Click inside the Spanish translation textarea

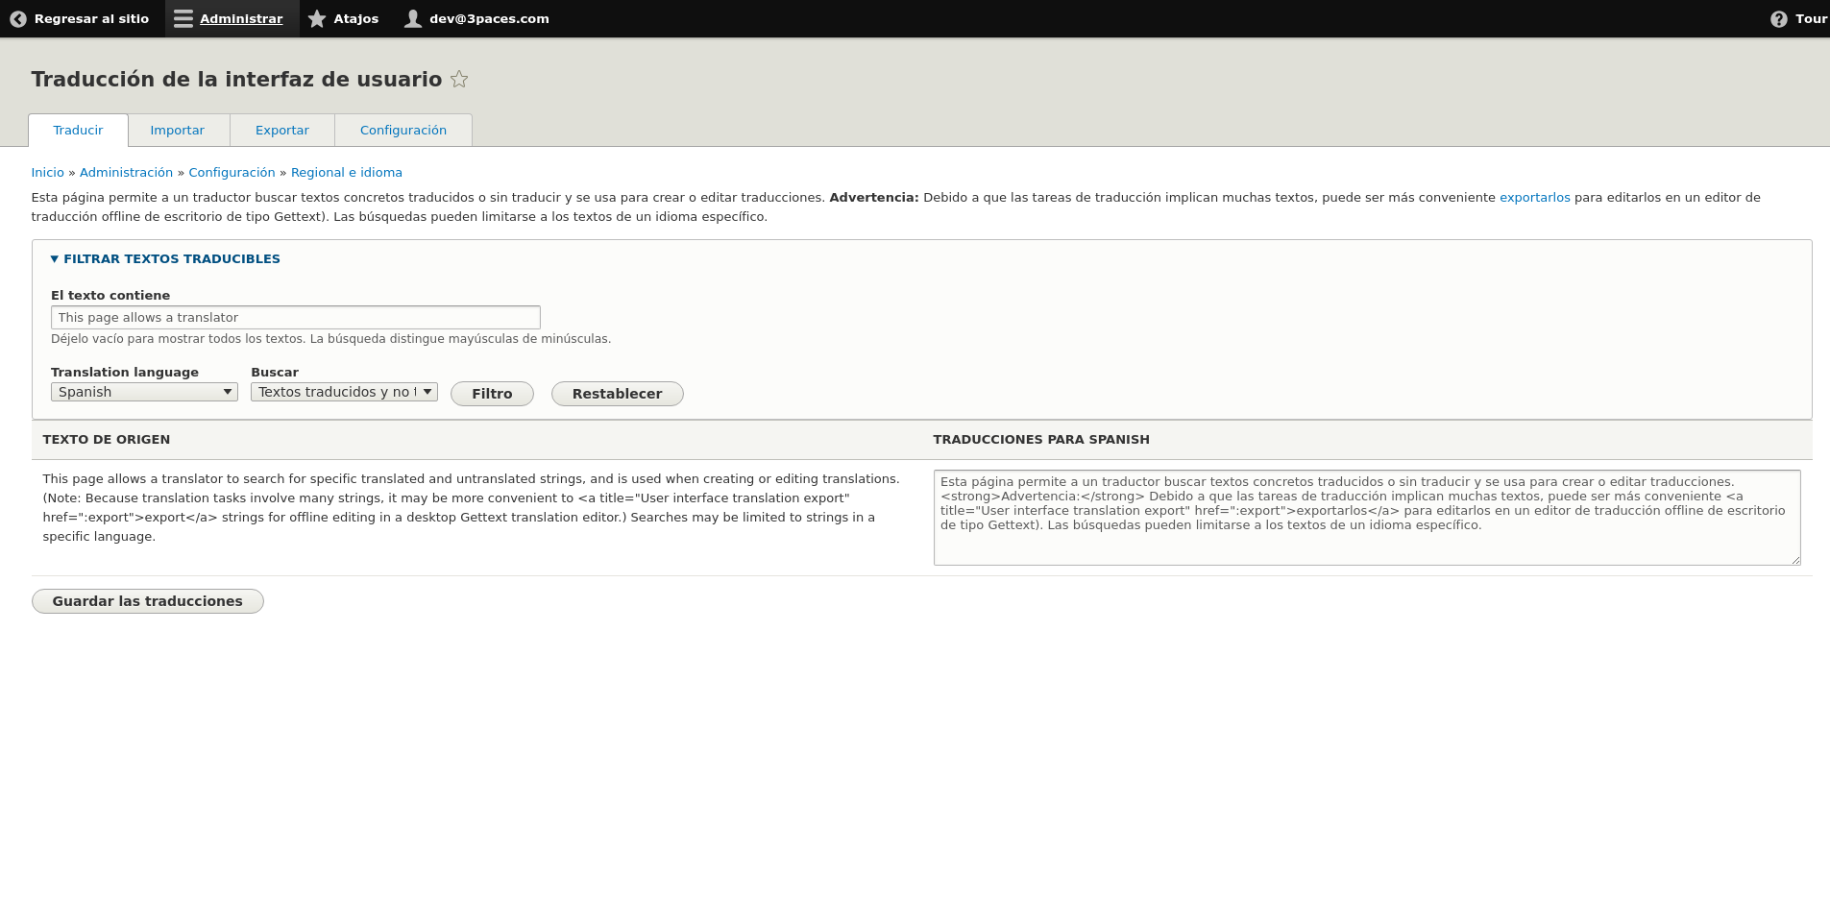click(1368, 517)
